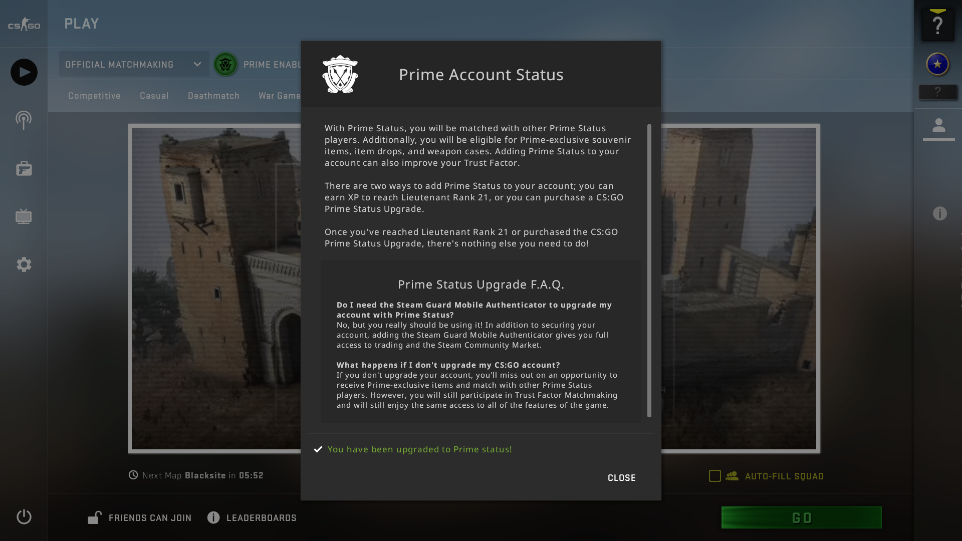Viewport: 962px width, 541px height.
Task: Click the star/service medal icon
Action: [938, 64]
